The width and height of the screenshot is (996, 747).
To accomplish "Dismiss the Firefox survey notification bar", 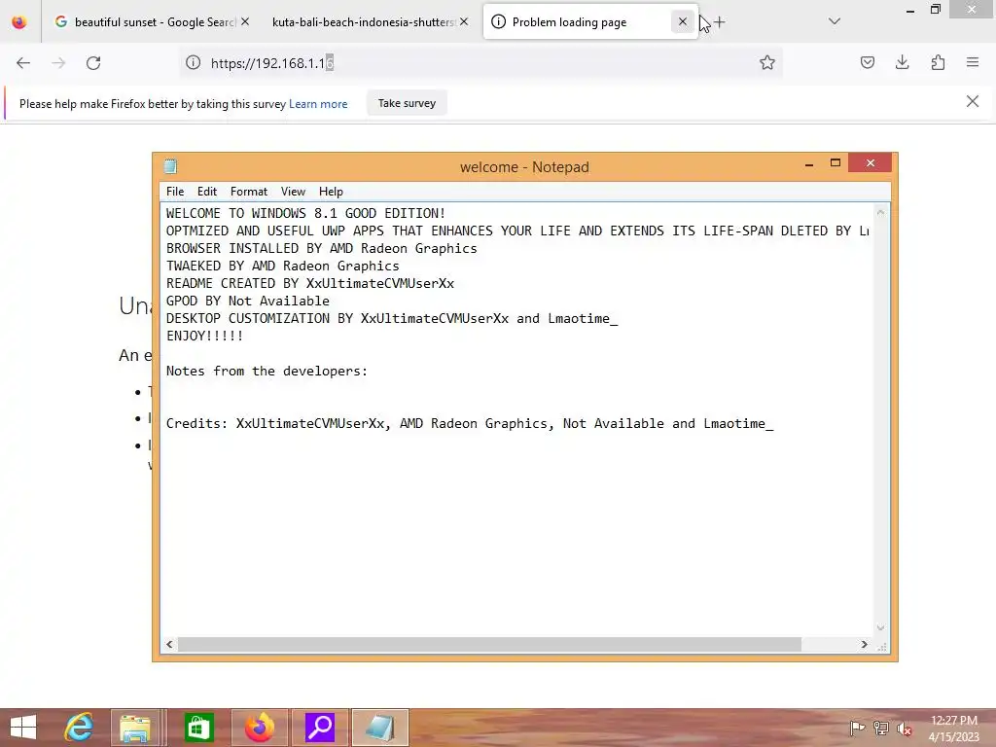I will tap(973, 101).
